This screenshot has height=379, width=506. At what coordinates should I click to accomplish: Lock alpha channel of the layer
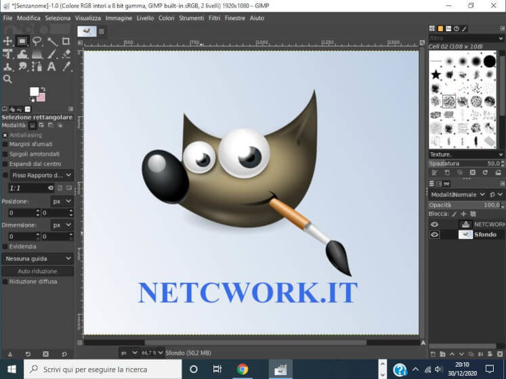click(473, 214)
